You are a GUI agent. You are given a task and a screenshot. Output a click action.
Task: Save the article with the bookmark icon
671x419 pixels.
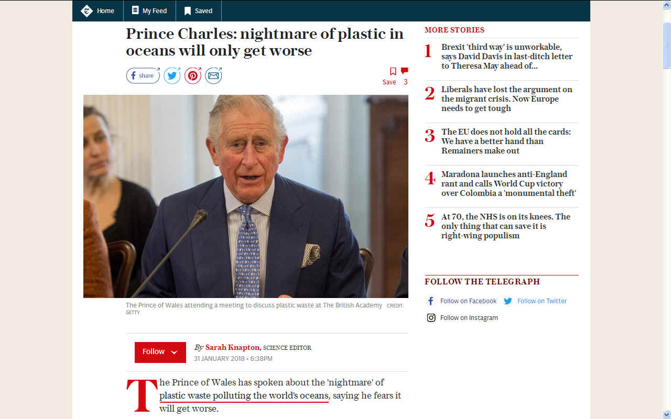pyautogui.click(x=393, y=71)
